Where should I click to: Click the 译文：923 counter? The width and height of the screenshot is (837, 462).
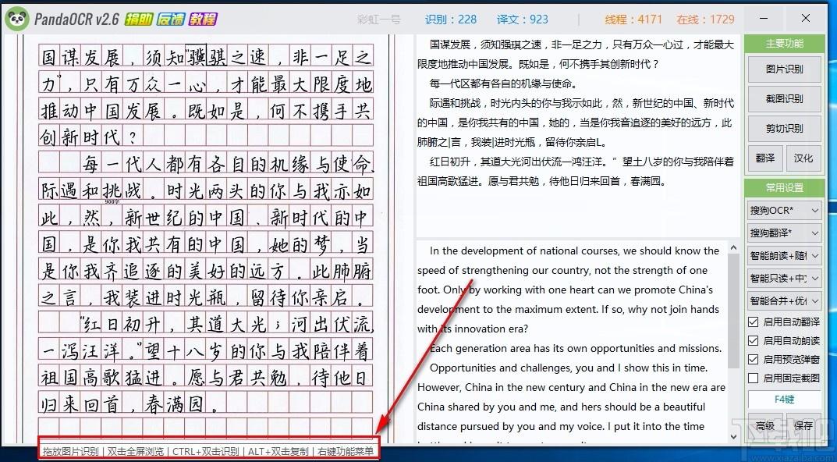click(523, 20)
